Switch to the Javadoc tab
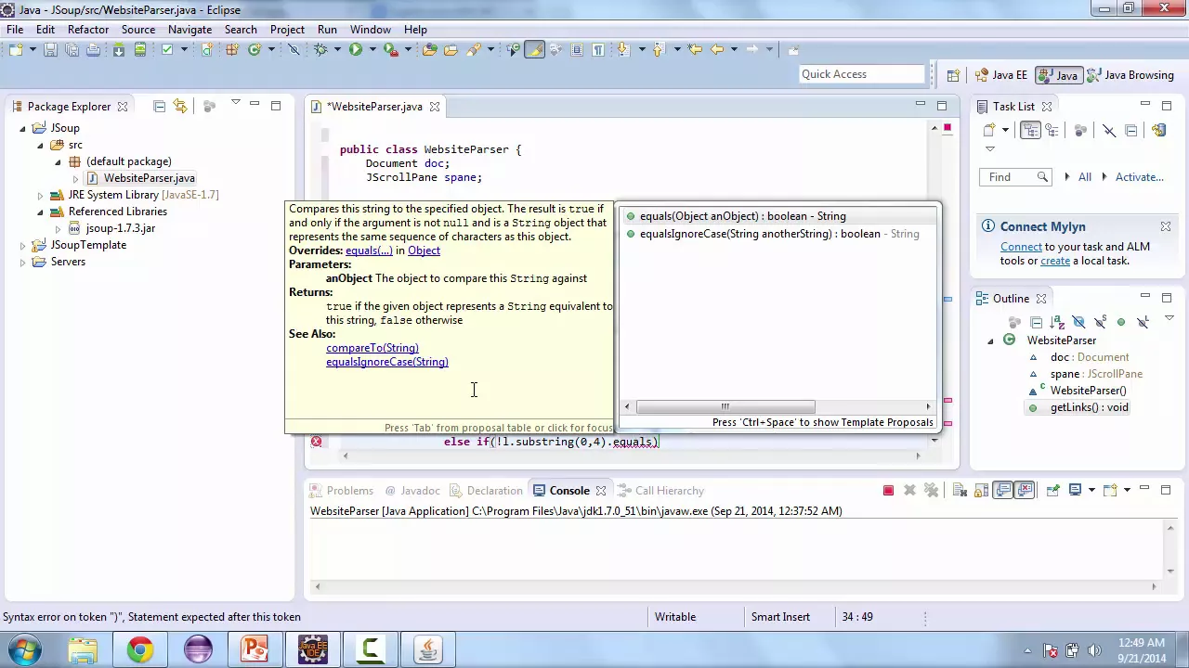The width and height of the screenshot is (1189, 668). 412,491
